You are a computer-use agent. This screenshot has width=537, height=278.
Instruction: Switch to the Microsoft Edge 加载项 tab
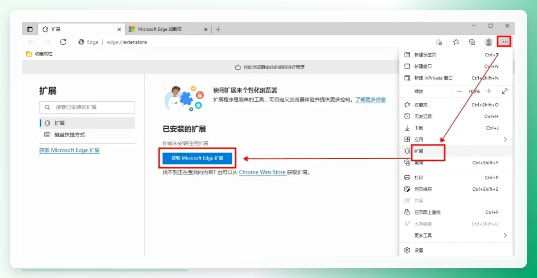coord(168,29)
